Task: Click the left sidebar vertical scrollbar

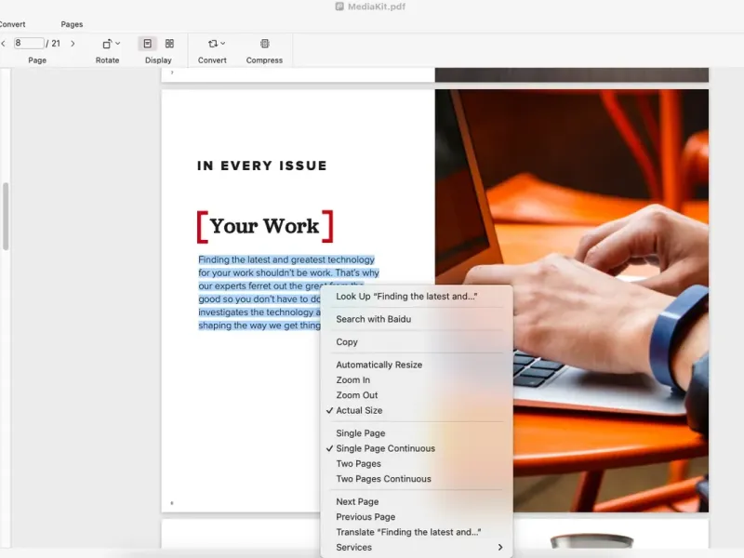Action: 6,216
